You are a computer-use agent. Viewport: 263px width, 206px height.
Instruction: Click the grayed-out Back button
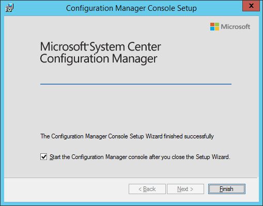(147, 189)
